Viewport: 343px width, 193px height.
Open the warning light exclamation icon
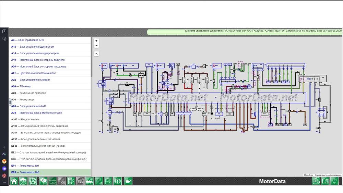(117, 181)
